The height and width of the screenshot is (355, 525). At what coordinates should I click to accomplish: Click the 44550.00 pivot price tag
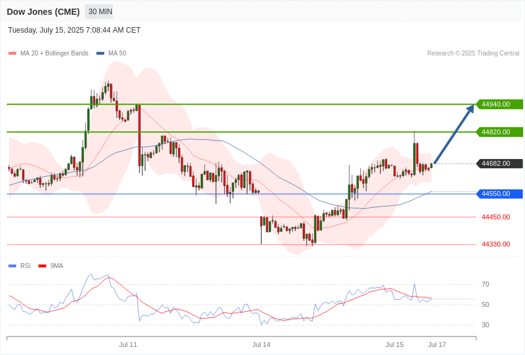tap(500, 194)
